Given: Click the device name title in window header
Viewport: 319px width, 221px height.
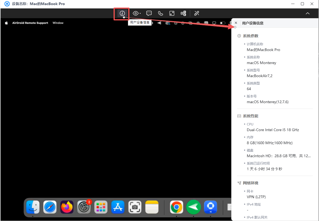Looking at the screenshot, I should (x=38, y=4).
